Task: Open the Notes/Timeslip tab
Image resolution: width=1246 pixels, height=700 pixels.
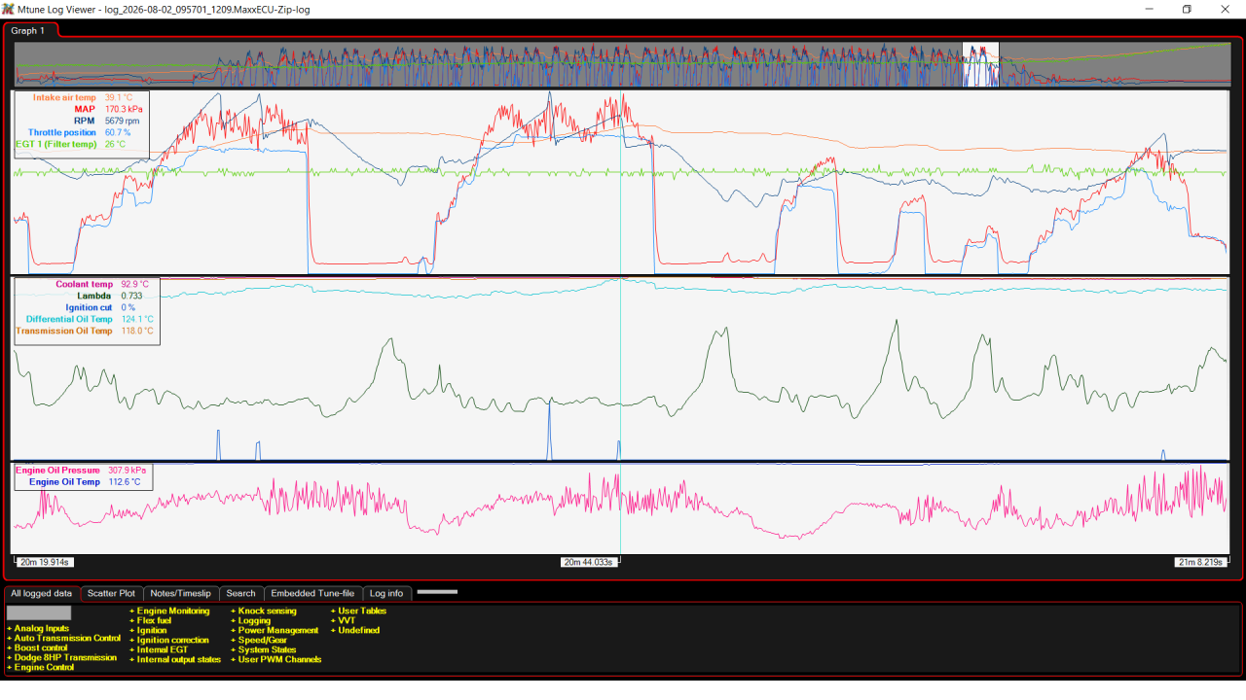Action: click(x=181, y=593)
